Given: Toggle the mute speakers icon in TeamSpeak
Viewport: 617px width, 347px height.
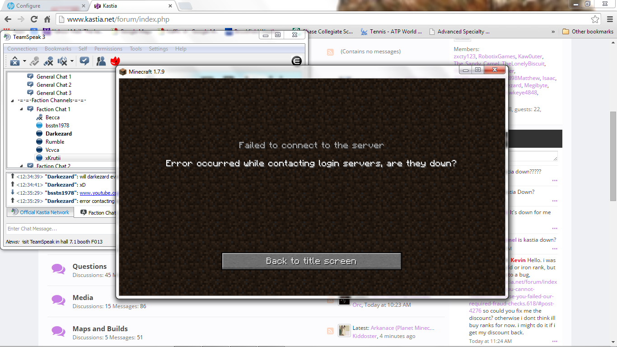Looking at the screenshot, I should pos(63,61).
